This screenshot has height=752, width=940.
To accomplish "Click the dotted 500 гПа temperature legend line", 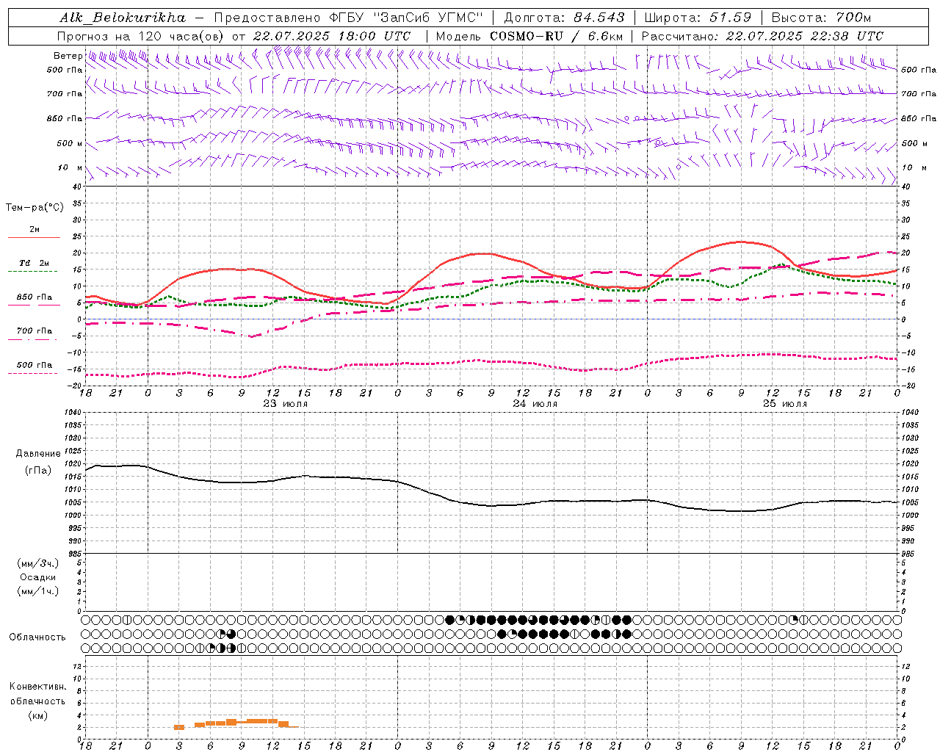I will pyautogui.click(x=32, y=374).
